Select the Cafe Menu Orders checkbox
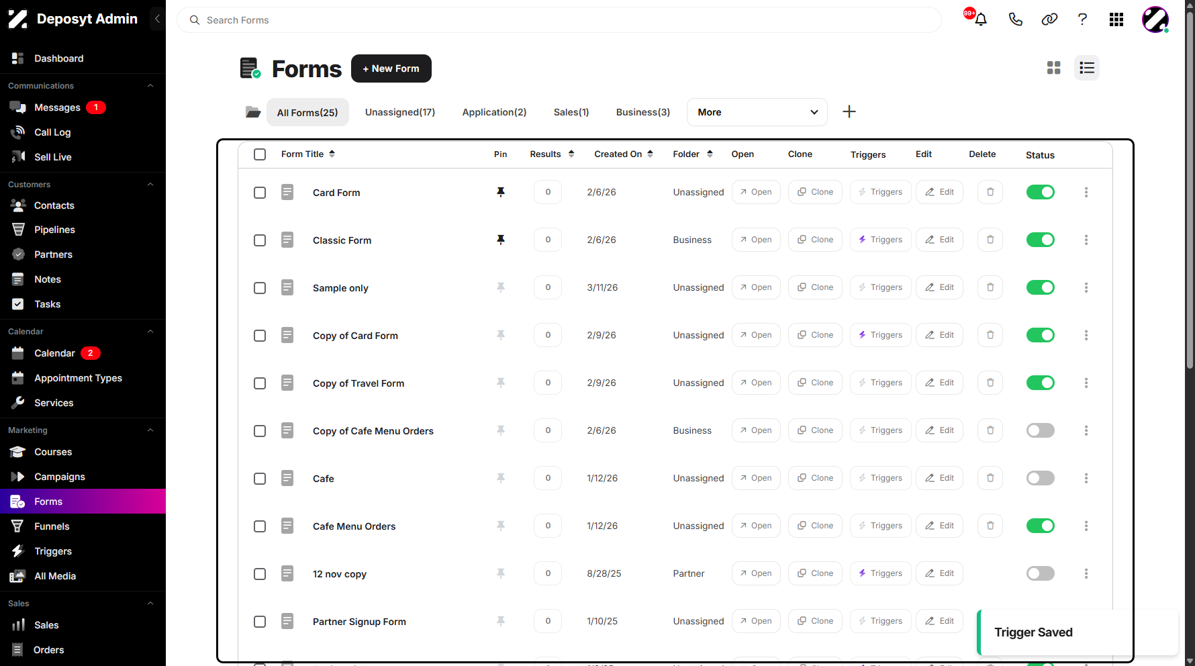 [260, 526]
